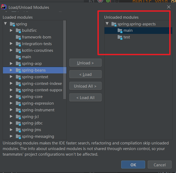Click the buildSrc module folder icon
The width and height of the screenshot is (176, 173).
coord(18,31)
